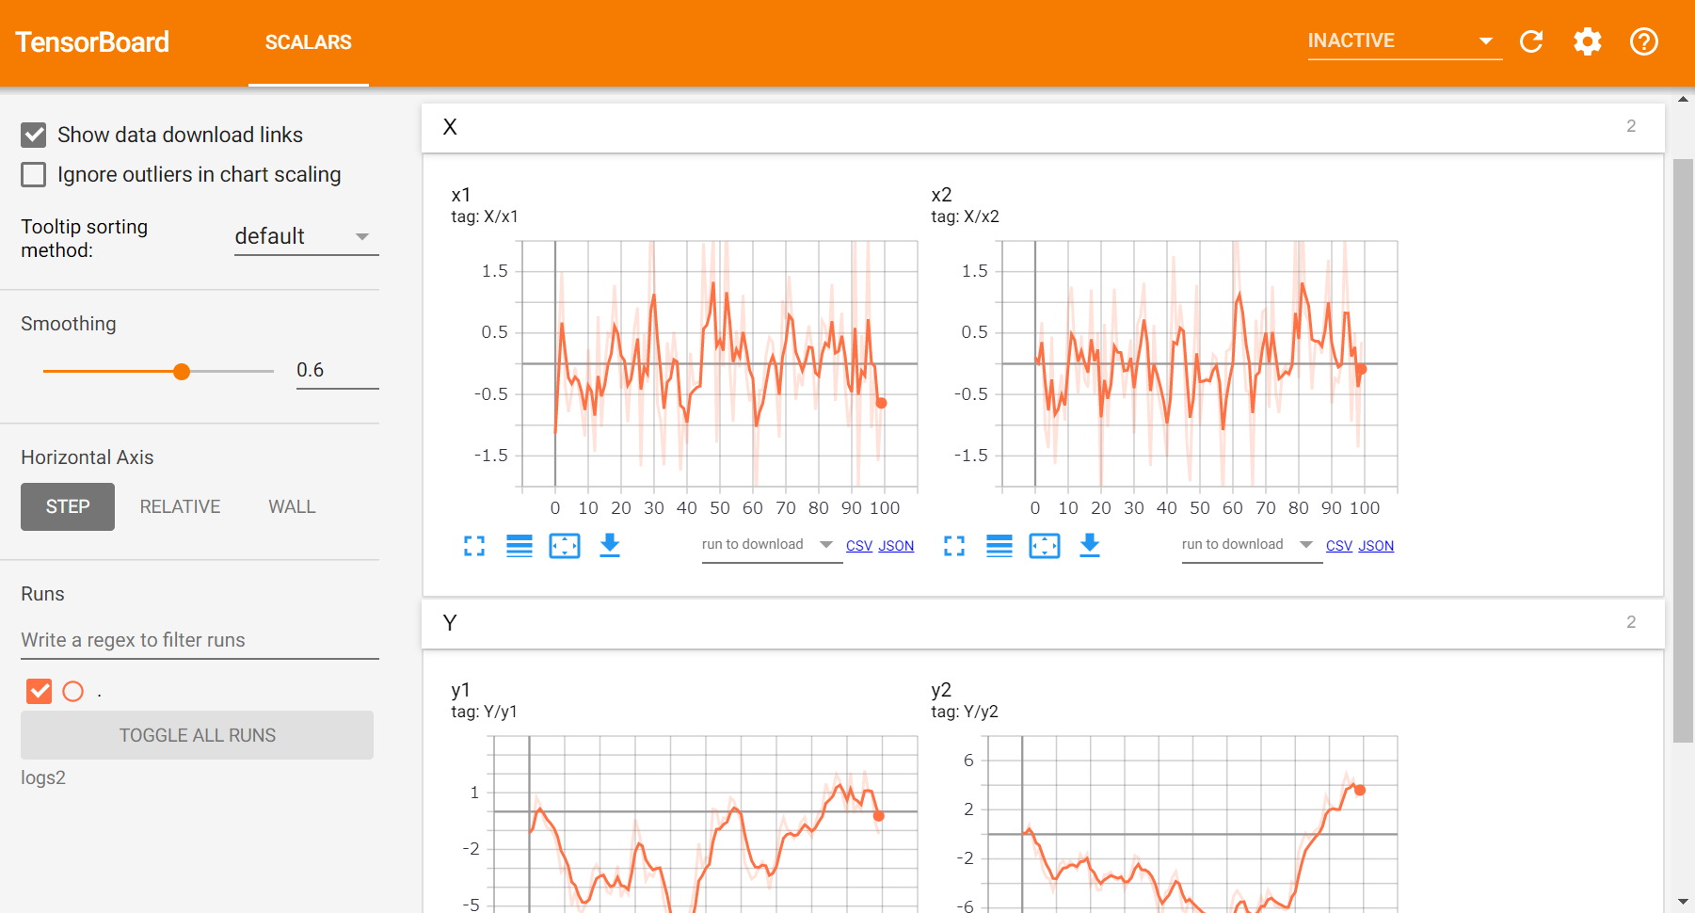
Task: Open the TensorBoard help dialog
Action: (x=1643, y=41)
